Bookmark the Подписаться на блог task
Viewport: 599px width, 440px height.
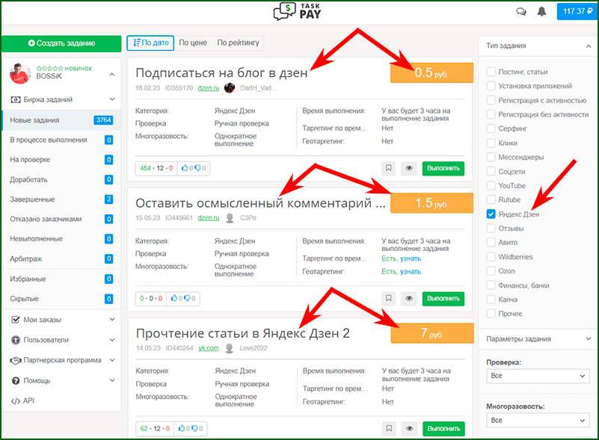coord(389,168)
